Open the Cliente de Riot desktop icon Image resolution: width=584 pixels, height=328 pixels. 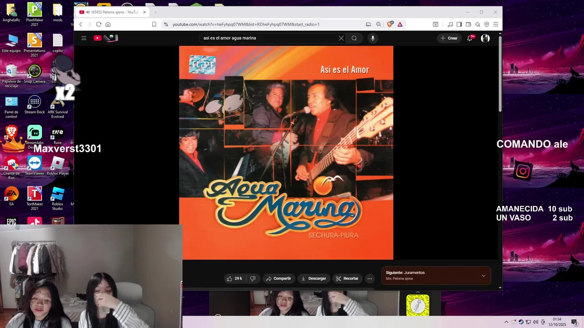[11, 168]
